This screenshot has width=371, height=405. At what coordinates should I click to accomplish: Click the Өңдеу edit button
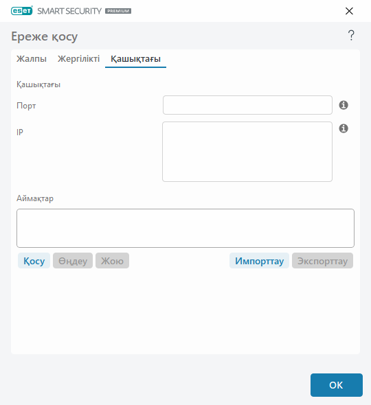[73, 261]
